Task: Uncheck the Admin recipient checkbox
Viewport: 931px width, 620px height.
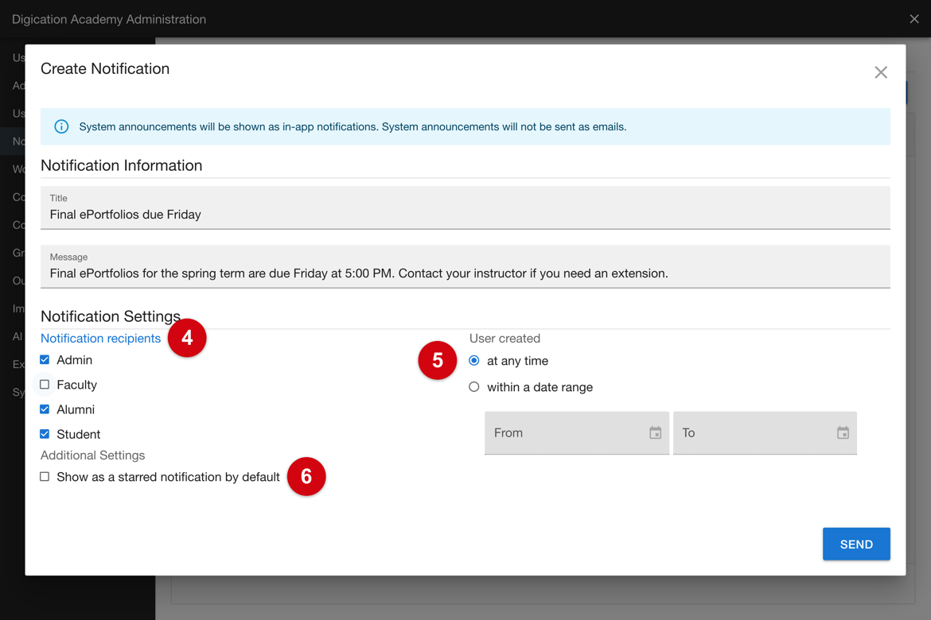Action: (45, 359)
